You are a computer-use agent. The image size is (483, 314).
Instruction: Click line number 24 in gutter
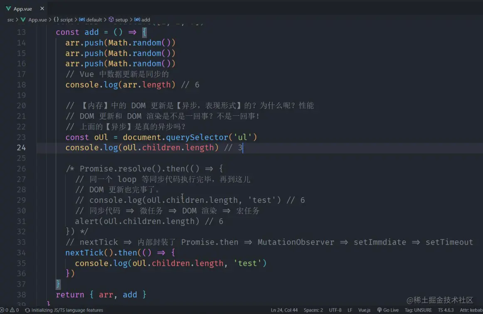click(21, 148)
